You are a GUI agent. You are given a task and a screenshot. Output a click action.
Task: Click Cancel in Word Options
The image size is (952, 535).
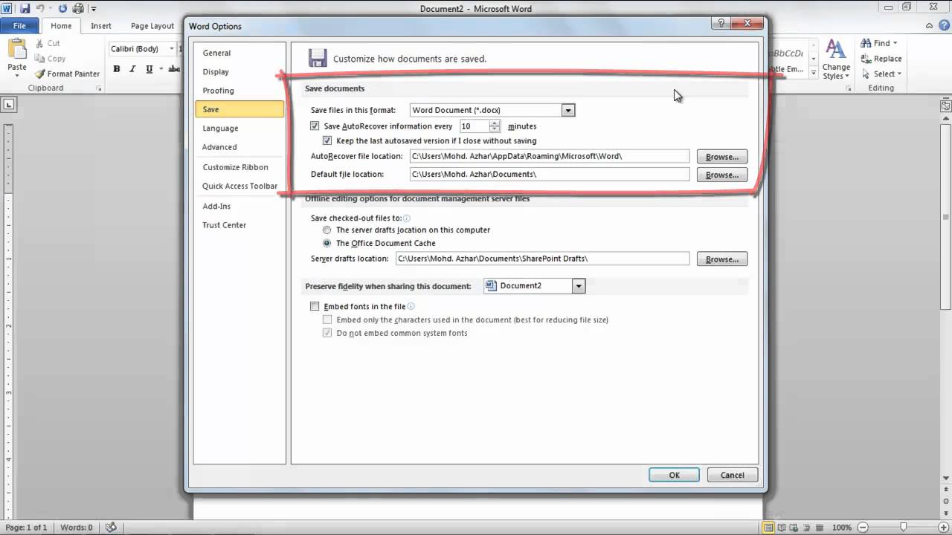click(732, 475)
